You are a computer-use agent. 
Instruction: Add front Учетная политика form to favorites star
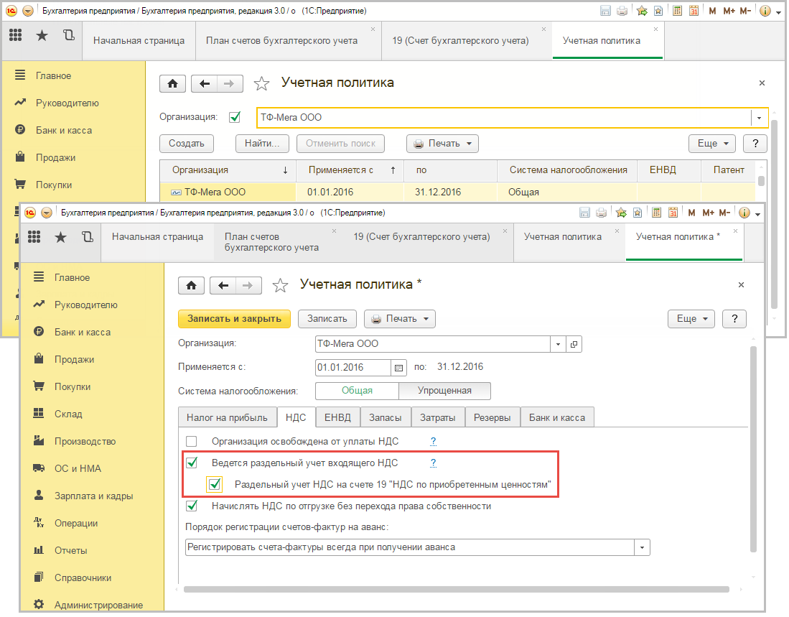pyautogui.click(x=280, y=285)
